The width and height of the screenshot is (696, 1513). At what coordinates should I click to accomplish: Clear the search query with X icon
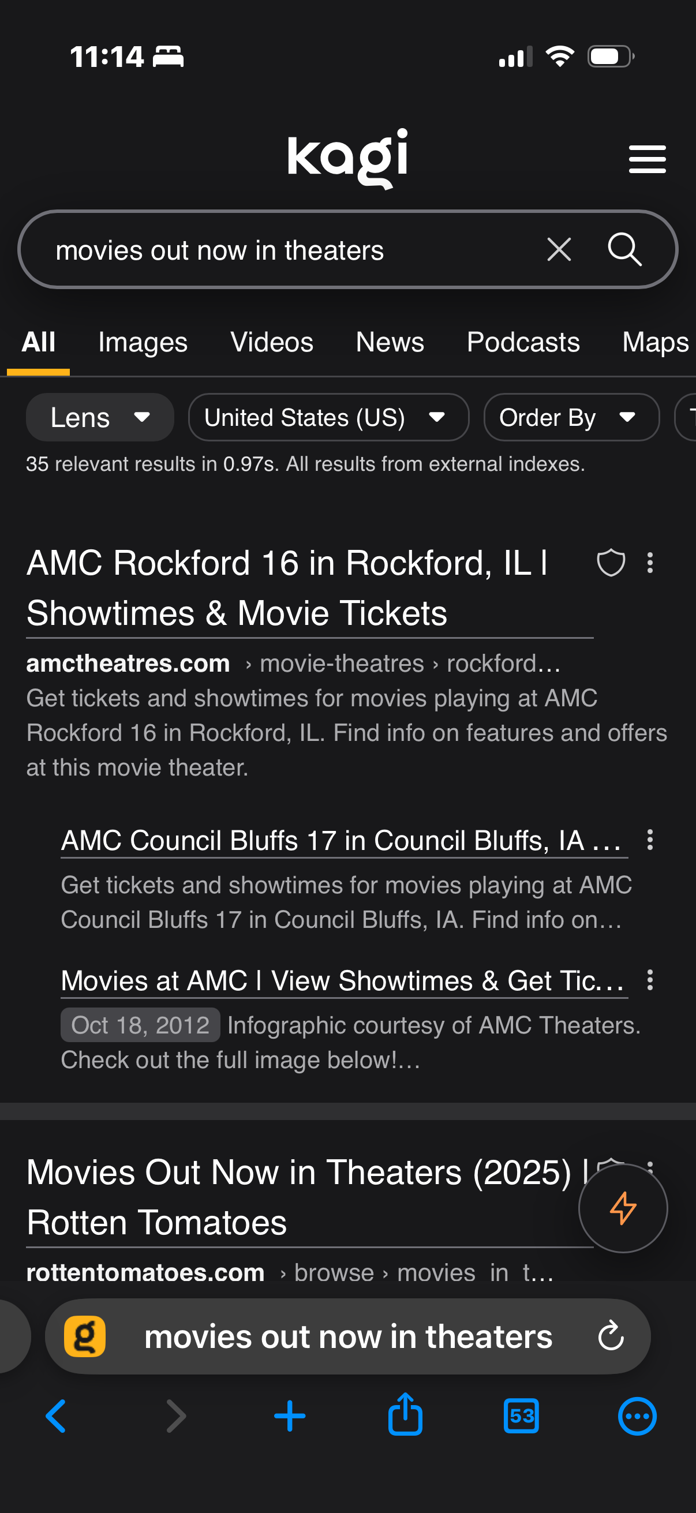pos(558,250)
